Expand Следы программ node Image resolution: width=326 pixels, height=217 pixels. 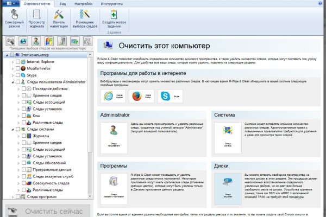[12, 197]
